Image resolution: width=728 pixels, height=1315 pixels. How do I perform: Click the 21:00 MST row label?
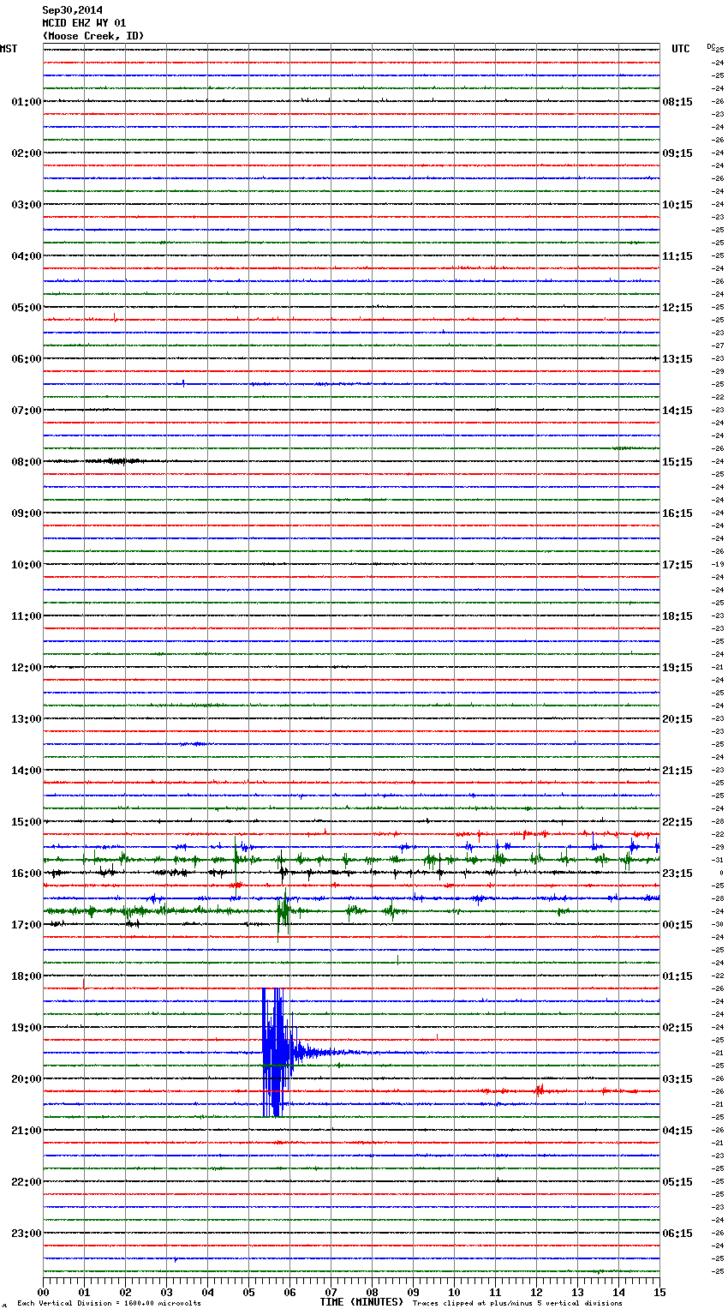pyautogui.click(x=27, y=1131)
